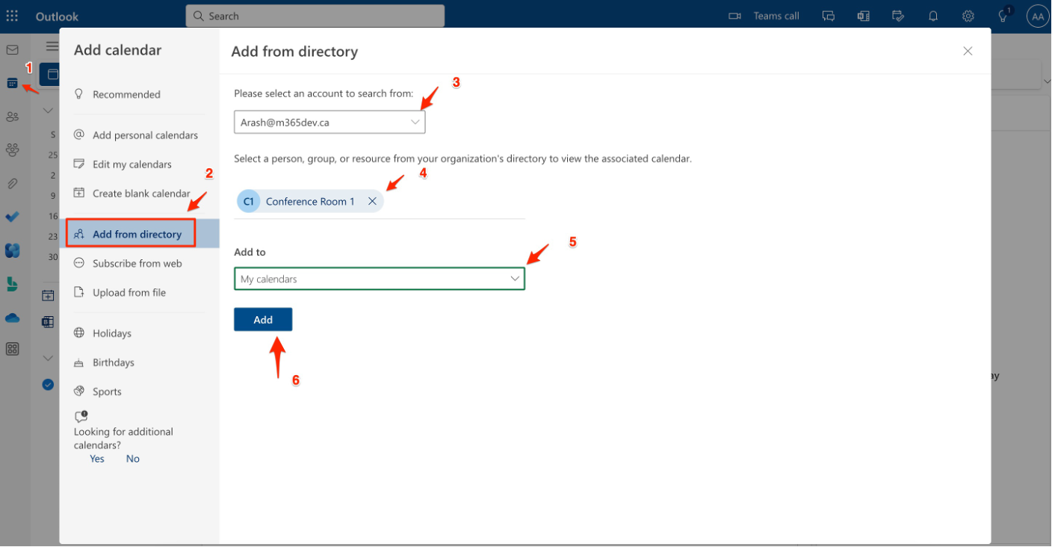The height and width of the screenshot is (547, 1052).
Task: Open the More apps grid icon
Action: pos(12,348)
